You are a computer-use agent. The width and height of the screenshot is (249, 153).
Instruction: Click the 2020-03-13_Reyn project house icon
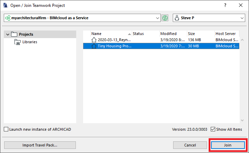point(94,40)
